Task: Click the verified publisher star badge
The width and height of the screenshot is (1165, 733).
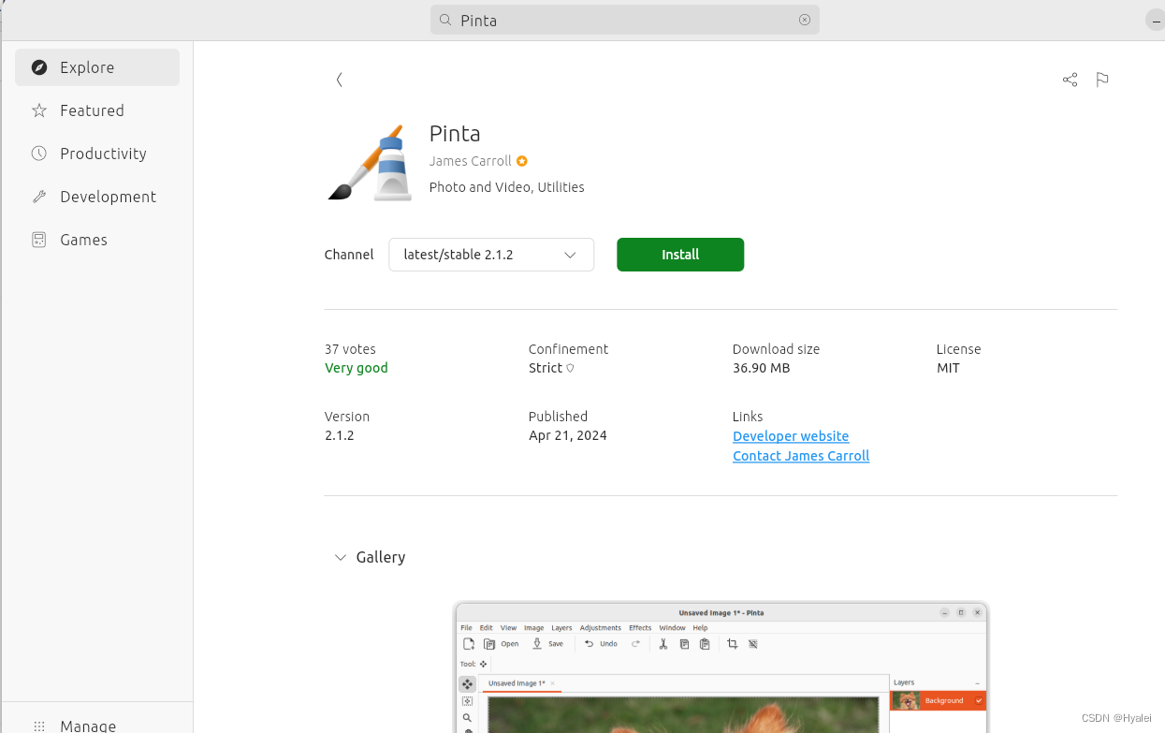Action: coord(522,161)
